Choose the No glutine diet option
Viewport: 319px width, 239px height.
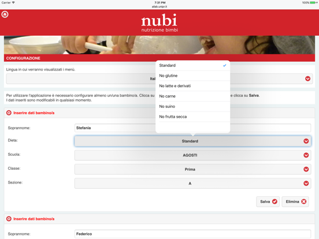pyautogui.click(x=192, y=76)
